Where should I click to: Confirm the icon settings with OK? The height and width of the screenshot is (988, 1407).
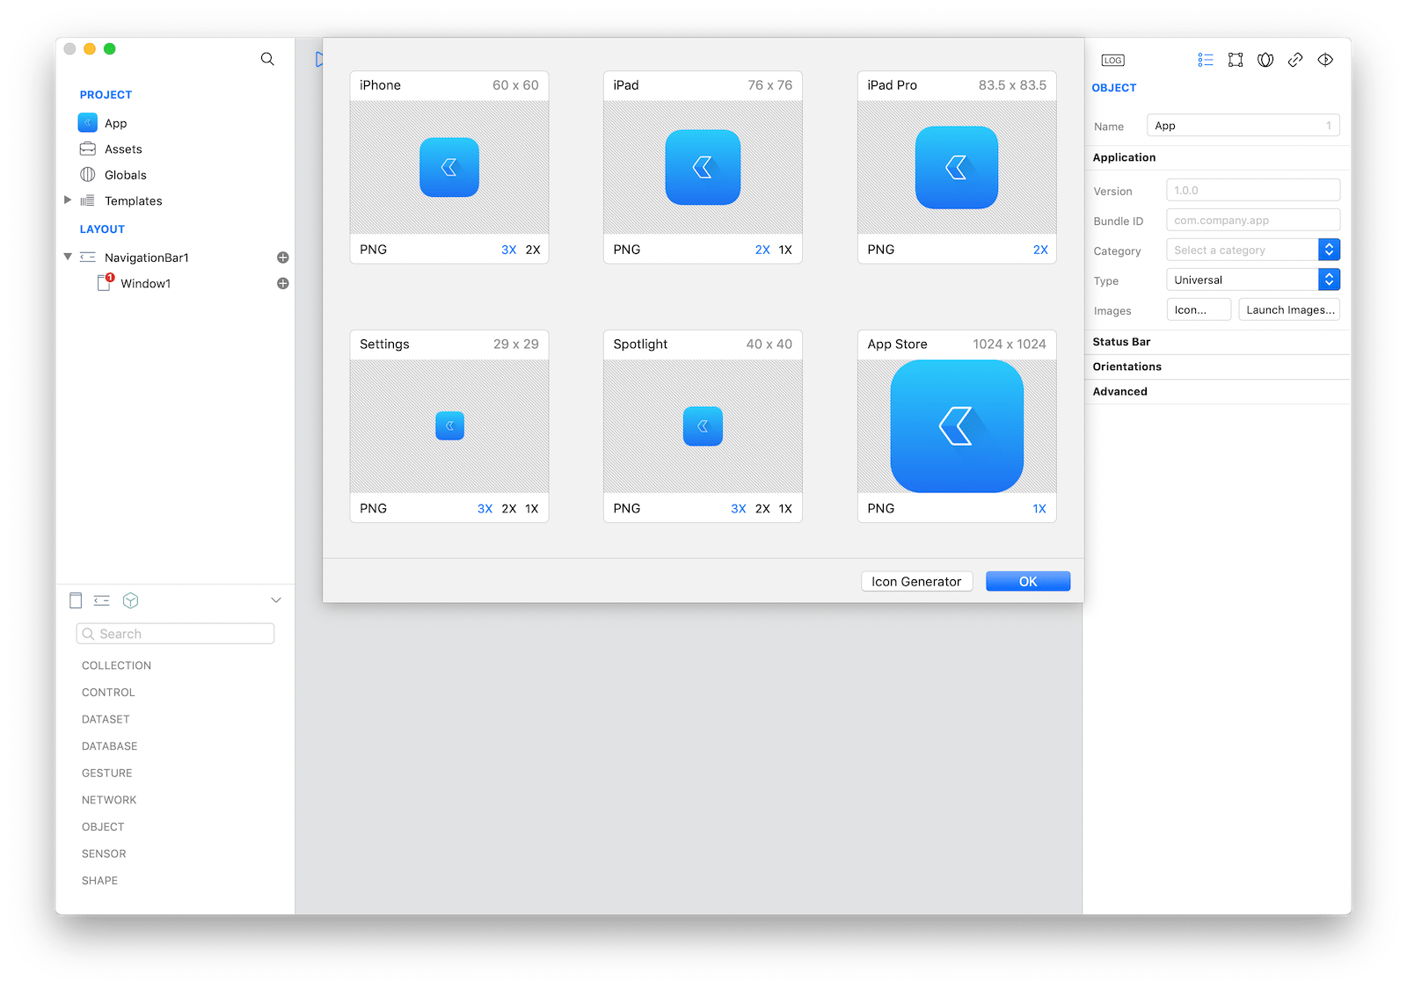[1027, 581]
